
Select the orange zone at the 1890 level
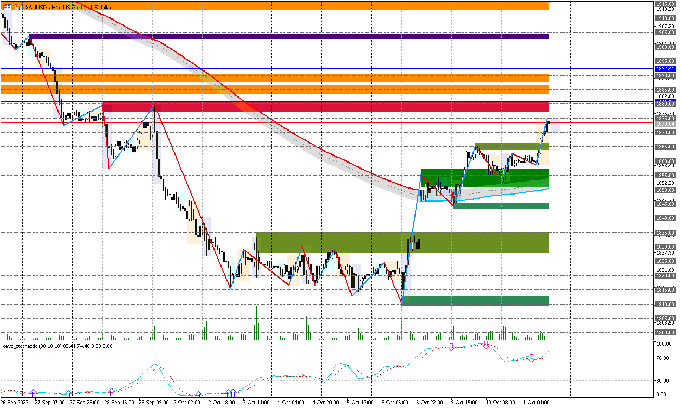(275, 78)
